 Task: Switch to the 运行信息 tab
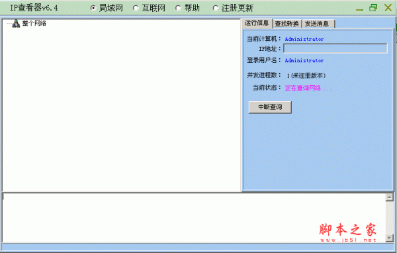[x=257, y=23]
